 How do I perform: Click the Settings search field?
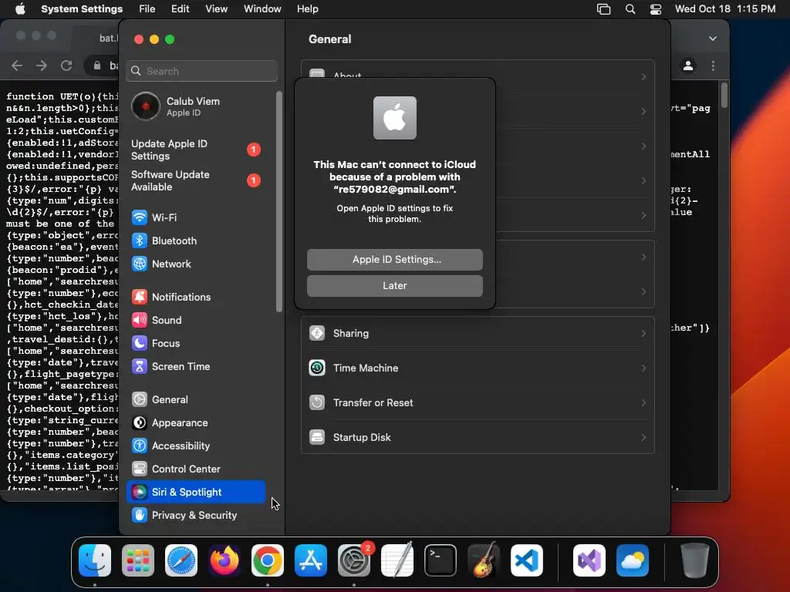click(x=201, y=71)
